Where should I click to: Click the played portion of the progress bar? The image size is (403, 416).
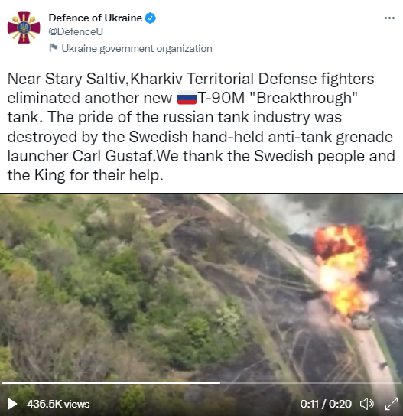pyautogui.click(x=111, y=383)
